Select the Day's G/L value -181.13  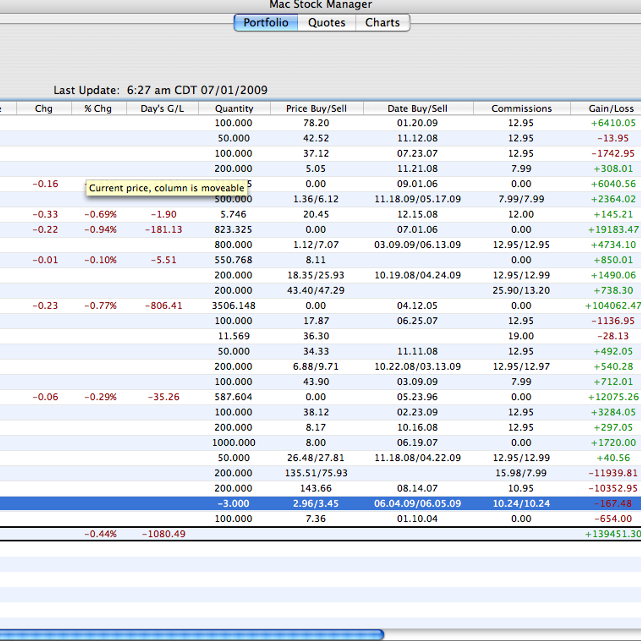pyautogui.click(x=163, y=230)
